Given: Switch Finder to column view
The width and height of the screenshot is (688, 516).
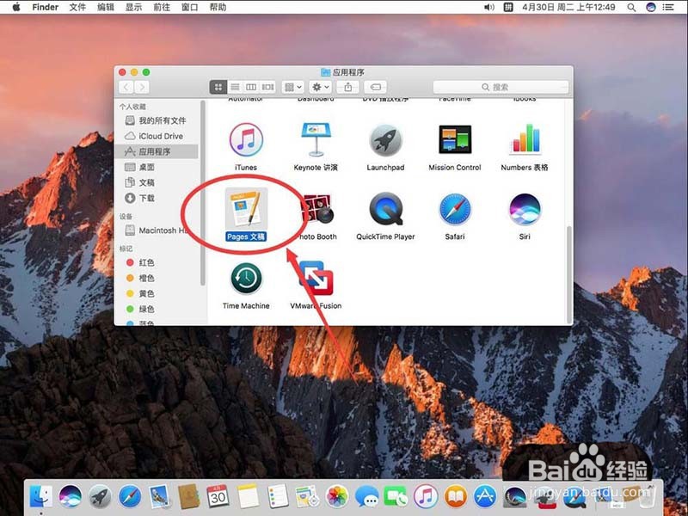Looking at the screenshot, I should (251, 87).
